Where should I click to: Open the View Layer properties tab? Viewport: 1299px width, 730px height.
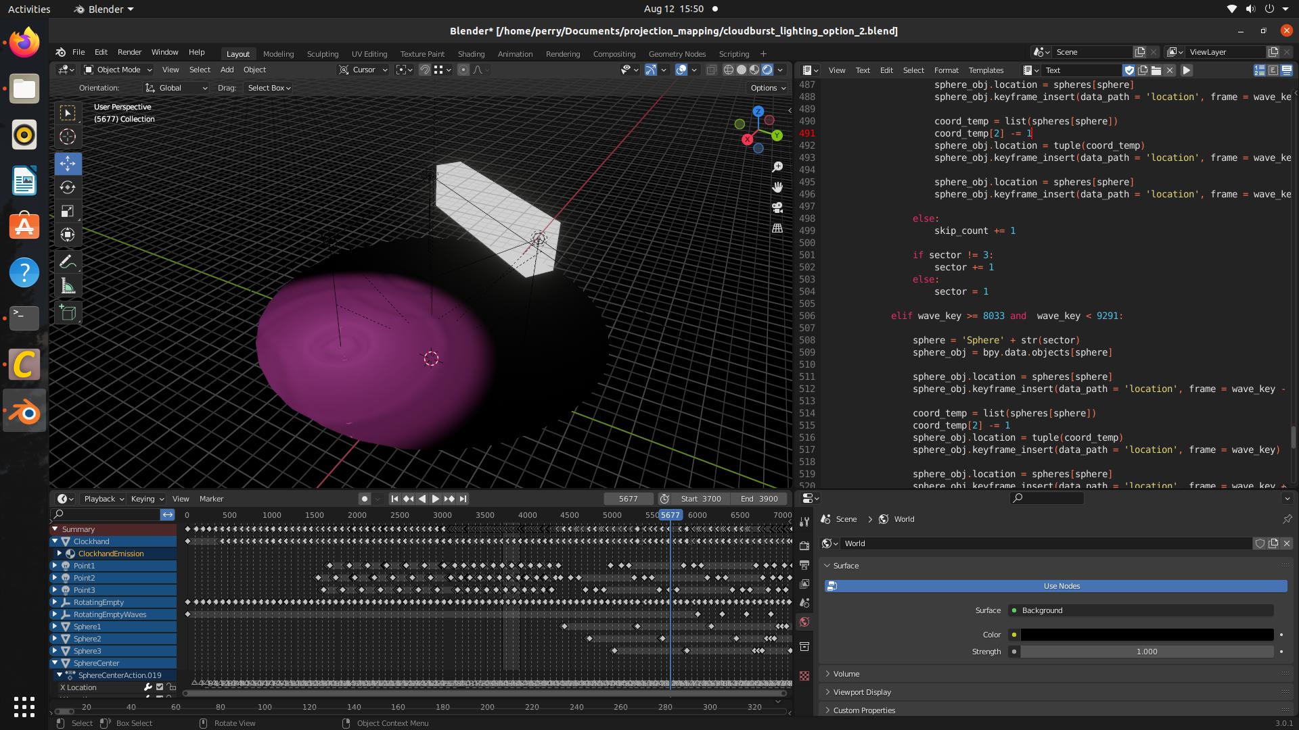pos(804,583)
